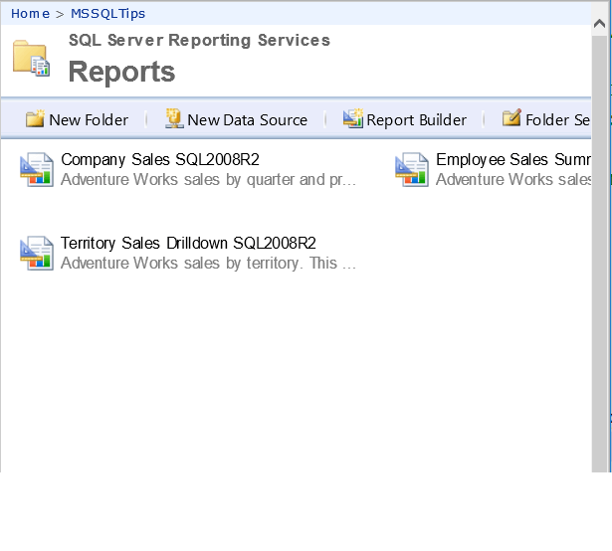Click the Employee Sales Summary report icon

[x=412, y=169]
